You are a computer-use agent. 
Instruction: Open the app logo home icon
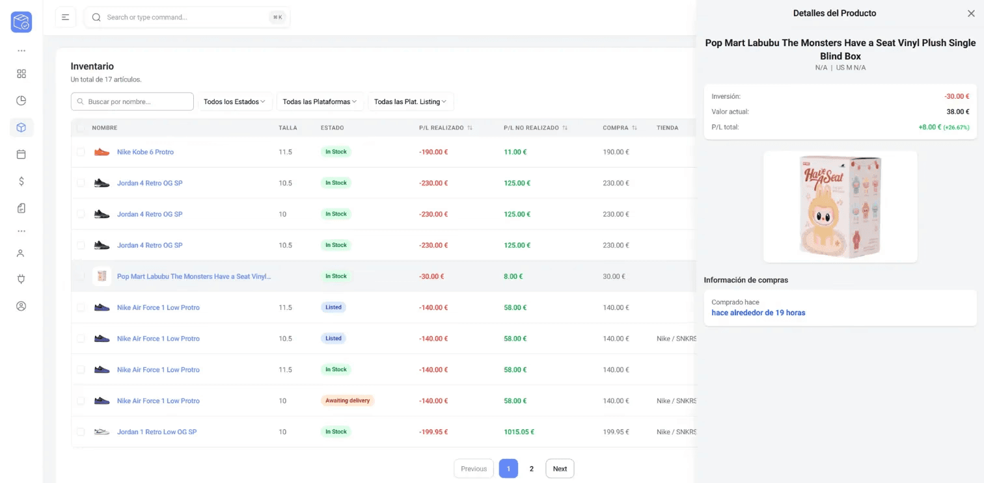(x=21, y=22)
